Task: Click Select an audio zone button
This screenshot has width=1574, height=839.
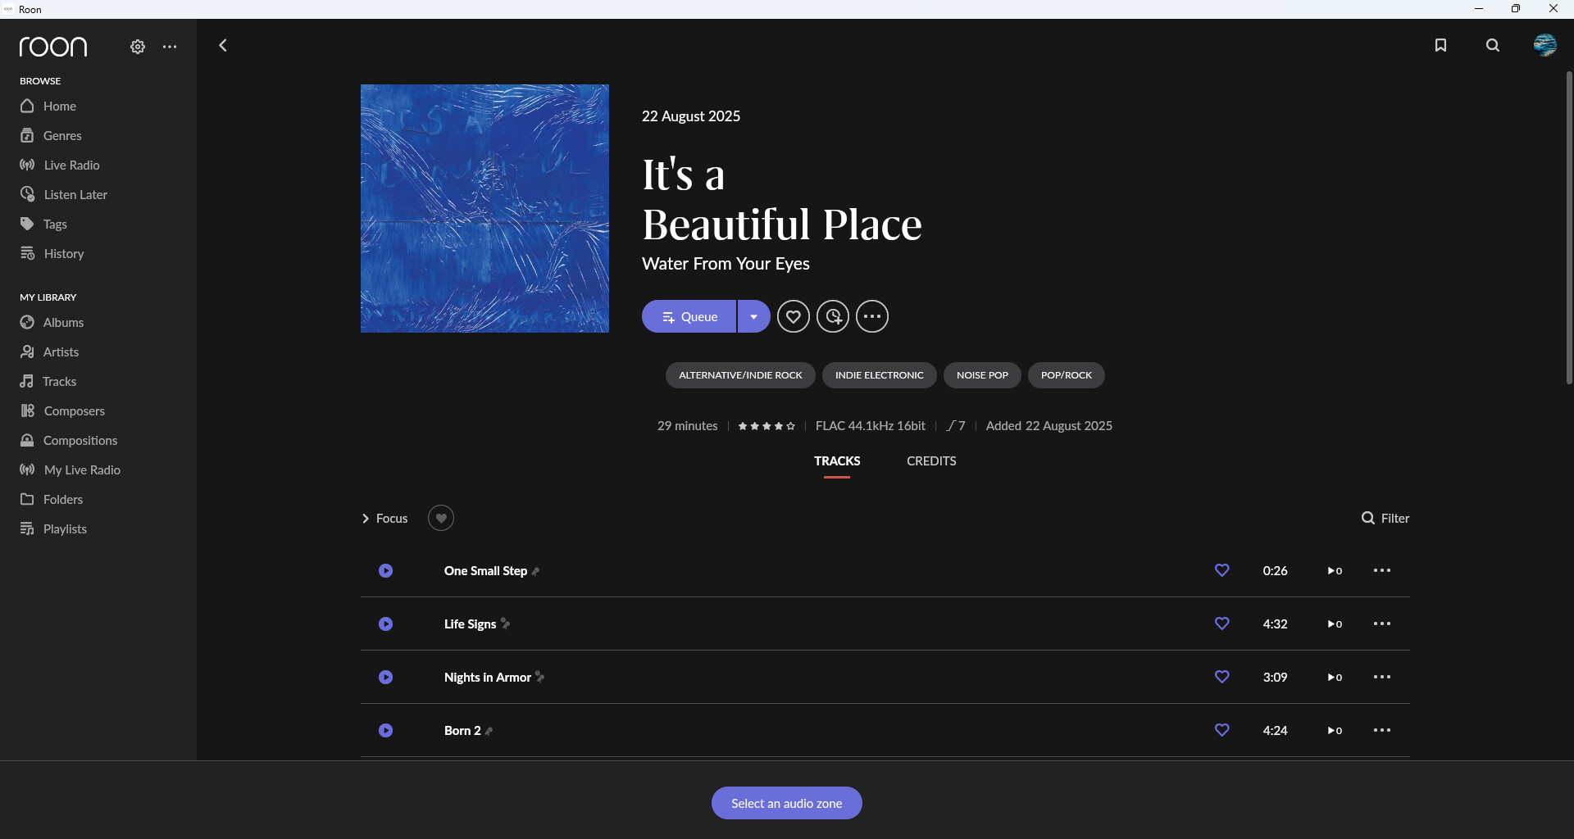Action: pyautogui.click(x=786, y=804)
